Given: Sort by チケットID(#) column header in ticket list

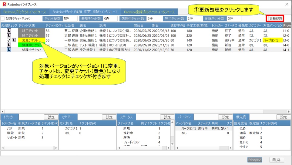Looking at the screenshot, I should point(54,25).
